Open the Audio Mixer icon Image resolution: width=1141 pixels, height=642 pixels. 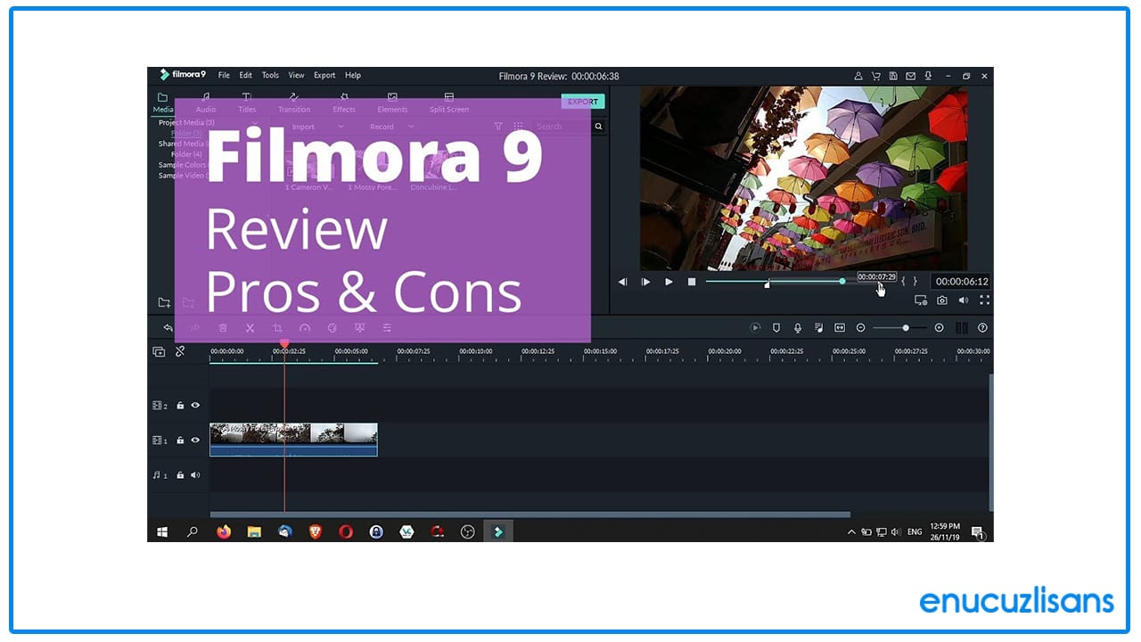(x=818, y=328)
